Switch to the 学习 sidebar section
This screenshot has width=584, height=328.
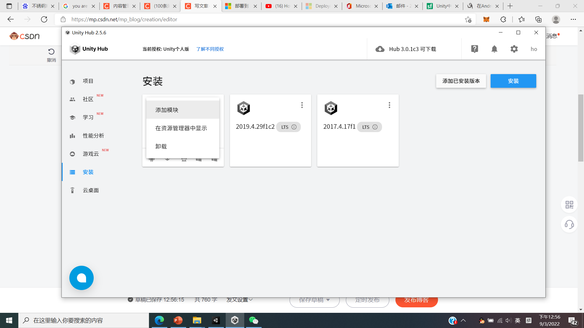88,118
